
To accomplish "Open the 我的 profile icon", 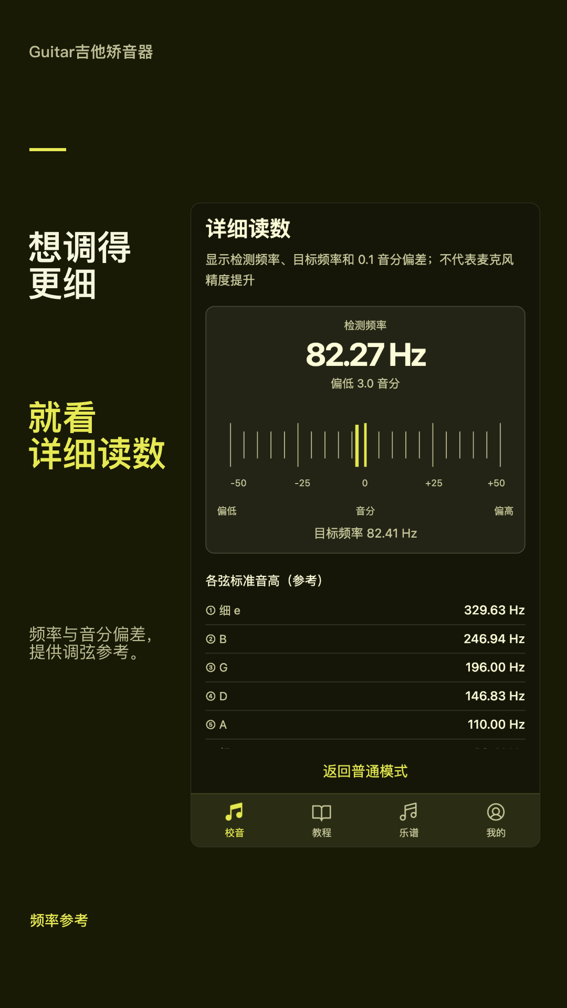I will 496,812.
